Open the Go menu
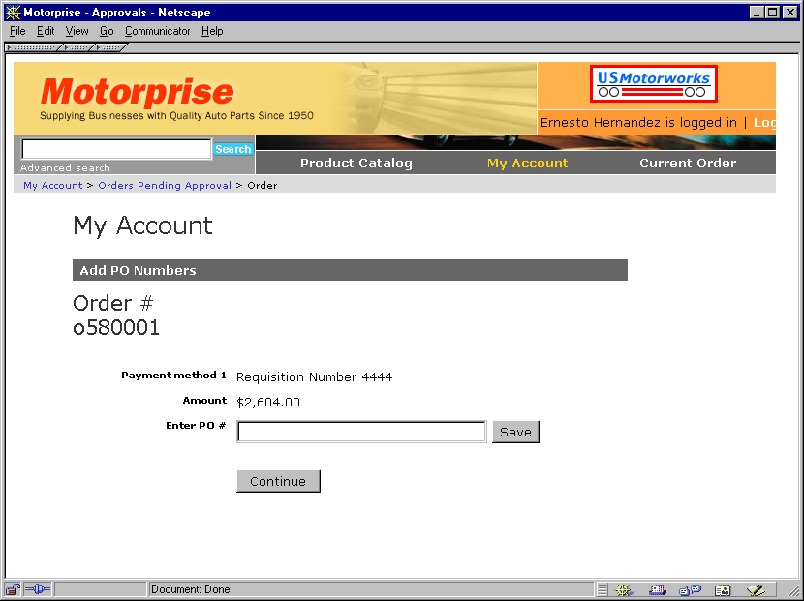The image size is (804, 601). coord(107,31)
